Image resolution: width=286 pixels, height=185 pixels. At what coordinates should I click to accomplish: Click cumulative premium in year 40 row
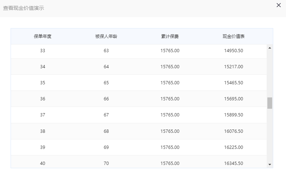pos(170,163)
